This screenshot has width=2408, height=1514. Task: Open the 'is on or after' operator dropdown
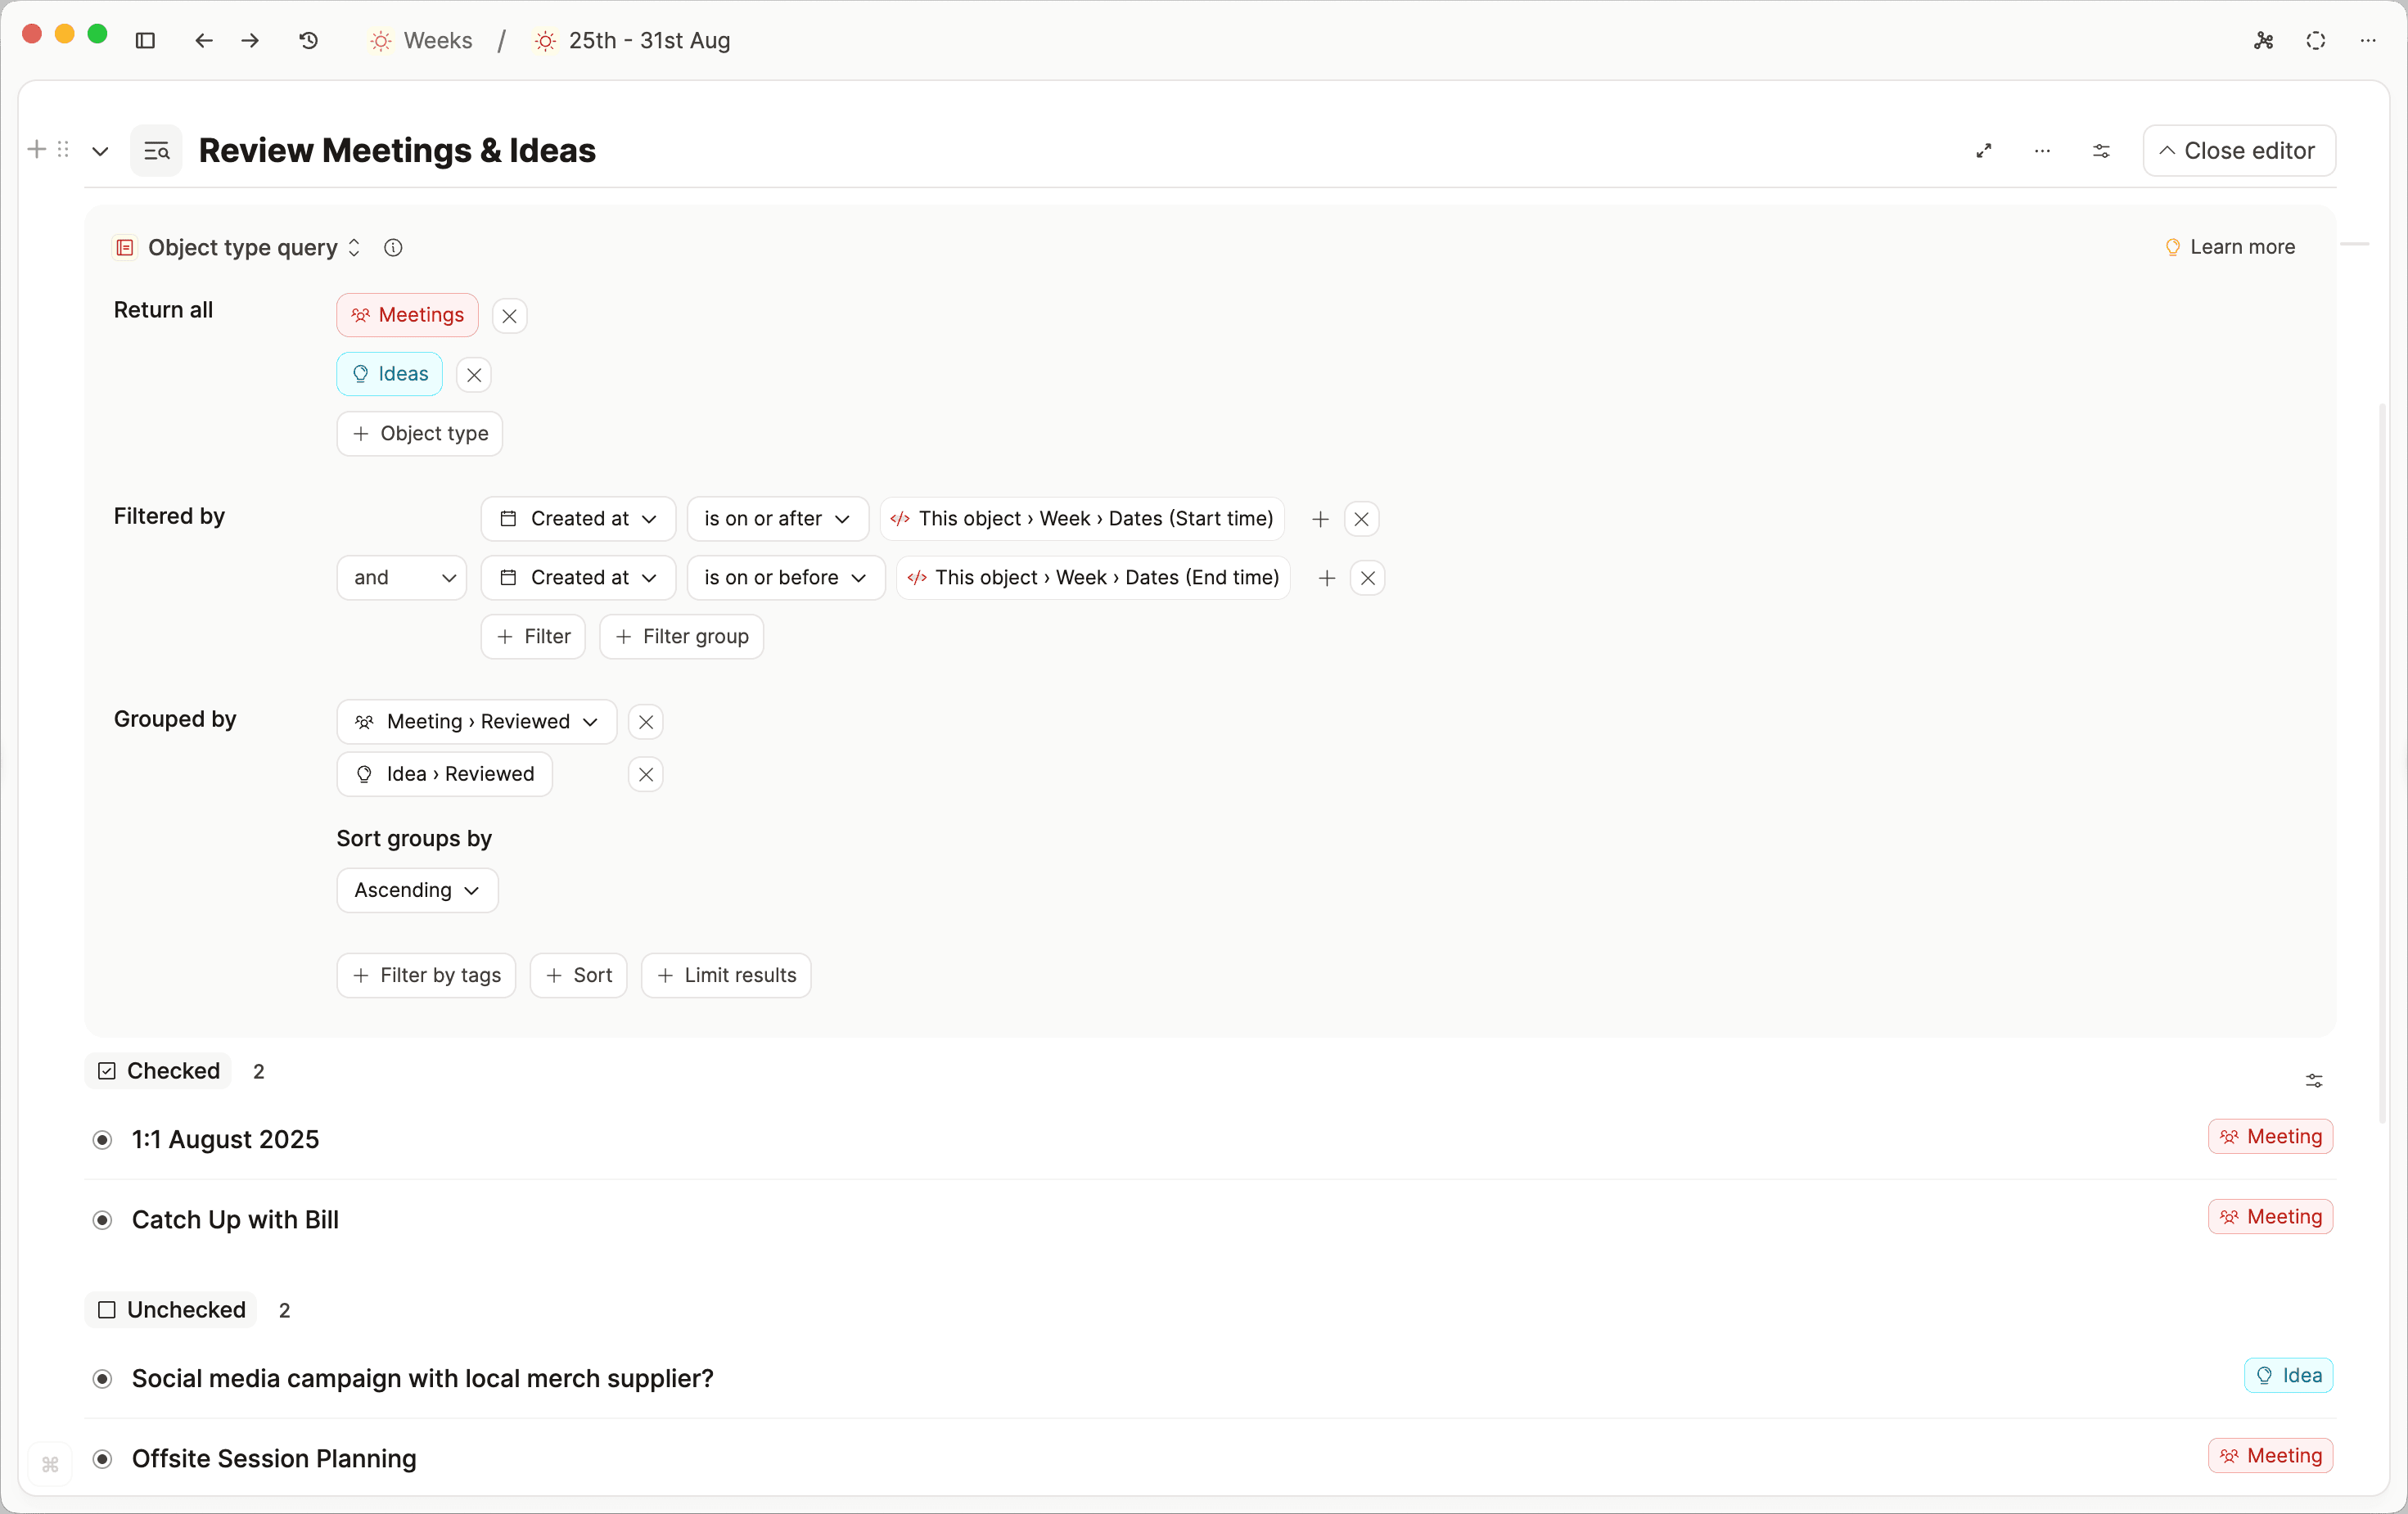[x=777, y=519]
